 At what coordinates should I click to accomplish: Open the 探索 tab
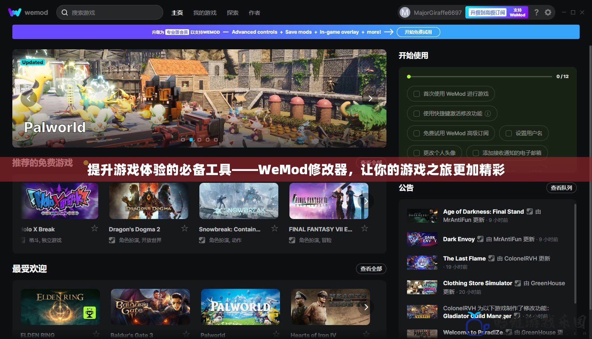pos(233,13)
